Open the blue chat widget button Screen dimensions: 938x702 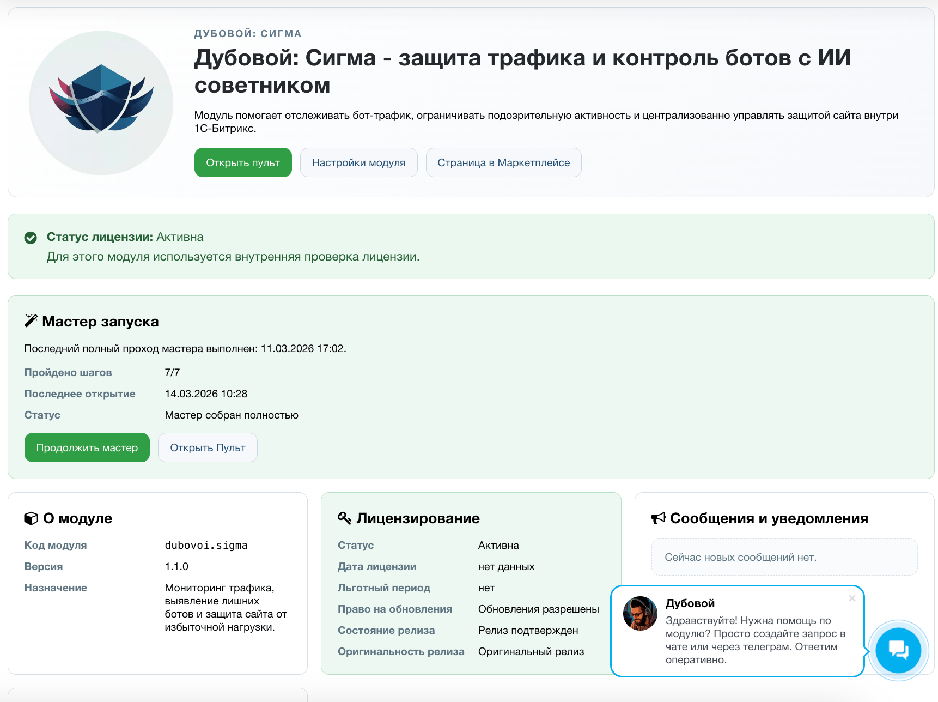[898, 650]
